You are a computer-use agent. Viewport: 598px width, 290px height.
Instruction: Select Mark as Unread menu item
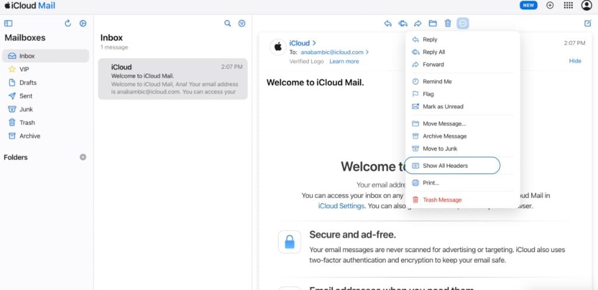pyautogui.click(x=463, y=107)
